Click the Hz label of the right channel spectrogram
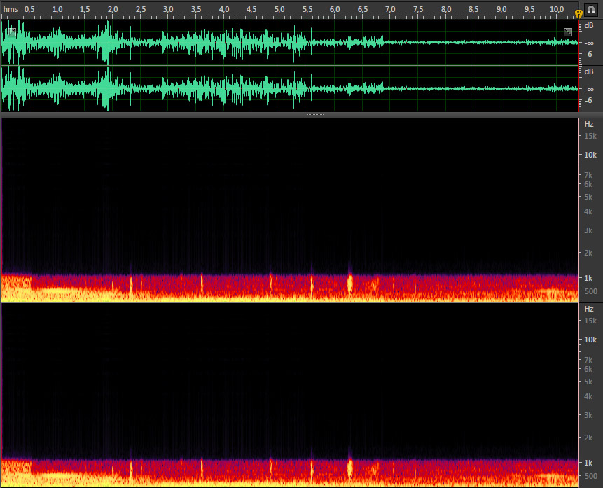 pyautogui.click(x=589, y=309)
